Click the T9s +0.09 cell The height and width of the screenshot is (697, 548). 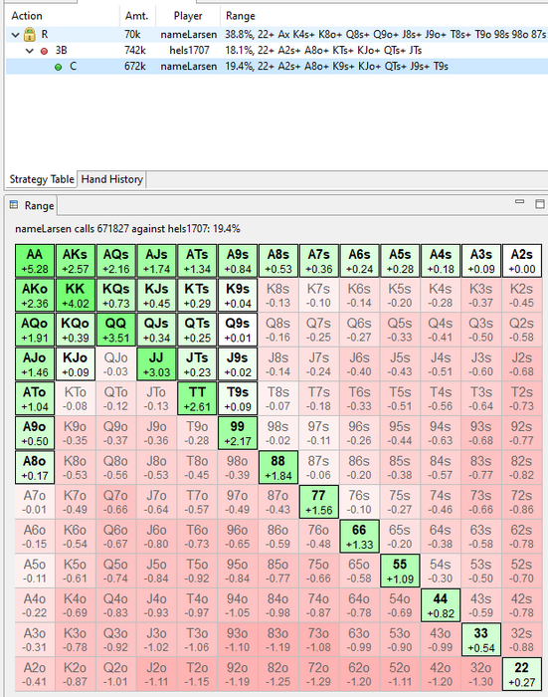point(238,398)
